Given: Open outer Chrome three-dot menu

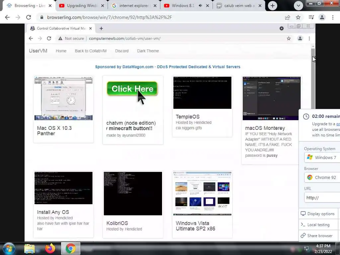Looking at the screenshot, I should click(x=333, y=17).
